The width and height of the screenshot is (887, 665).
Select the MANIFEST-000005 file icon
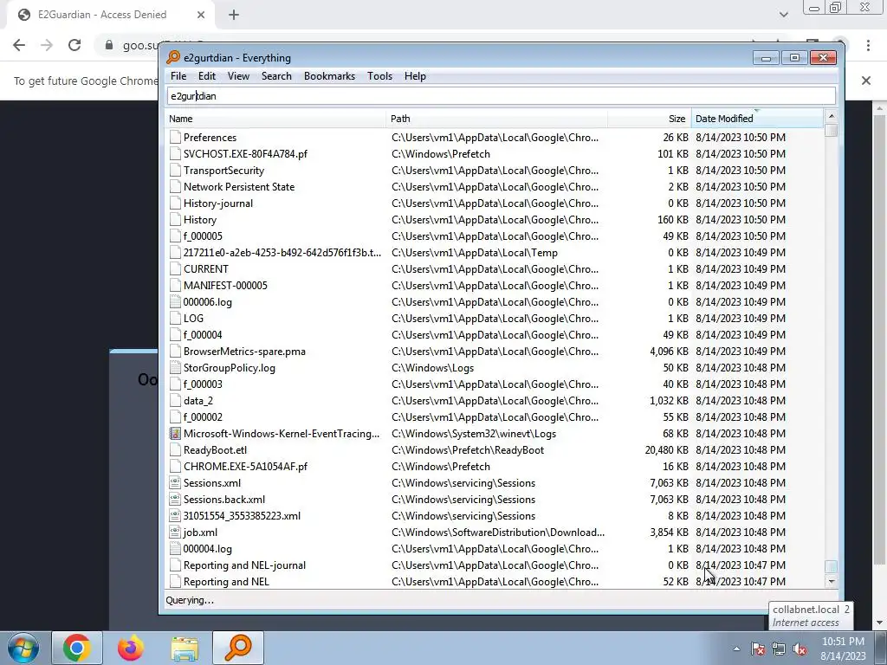175,286
